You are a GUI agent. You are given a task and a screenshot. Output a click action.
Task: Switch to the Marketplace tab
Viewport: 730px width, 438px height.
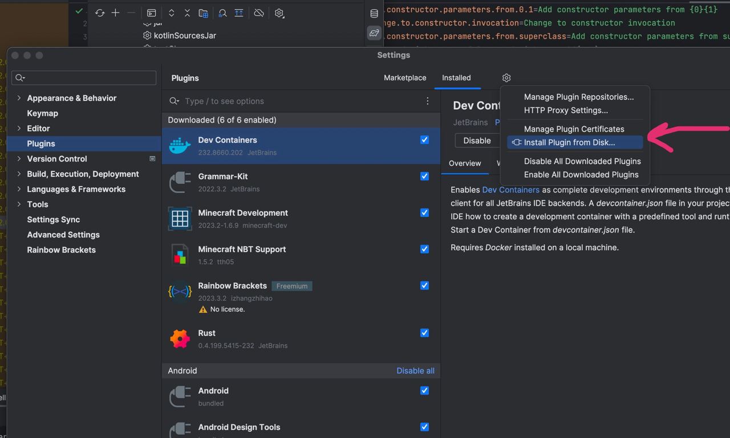(x=405, y=78)
